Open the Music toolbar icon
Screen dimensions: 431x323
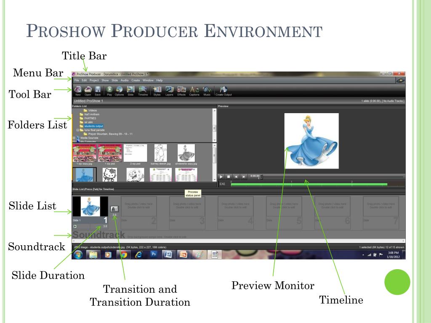click(x=207, y=90)
